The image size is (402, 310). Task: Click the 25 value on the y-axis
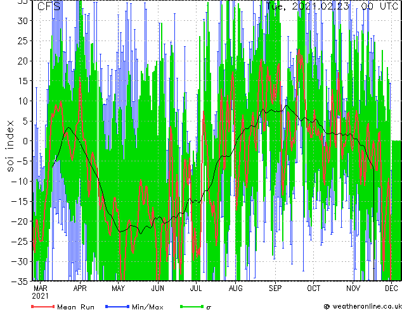click(23, 40)
